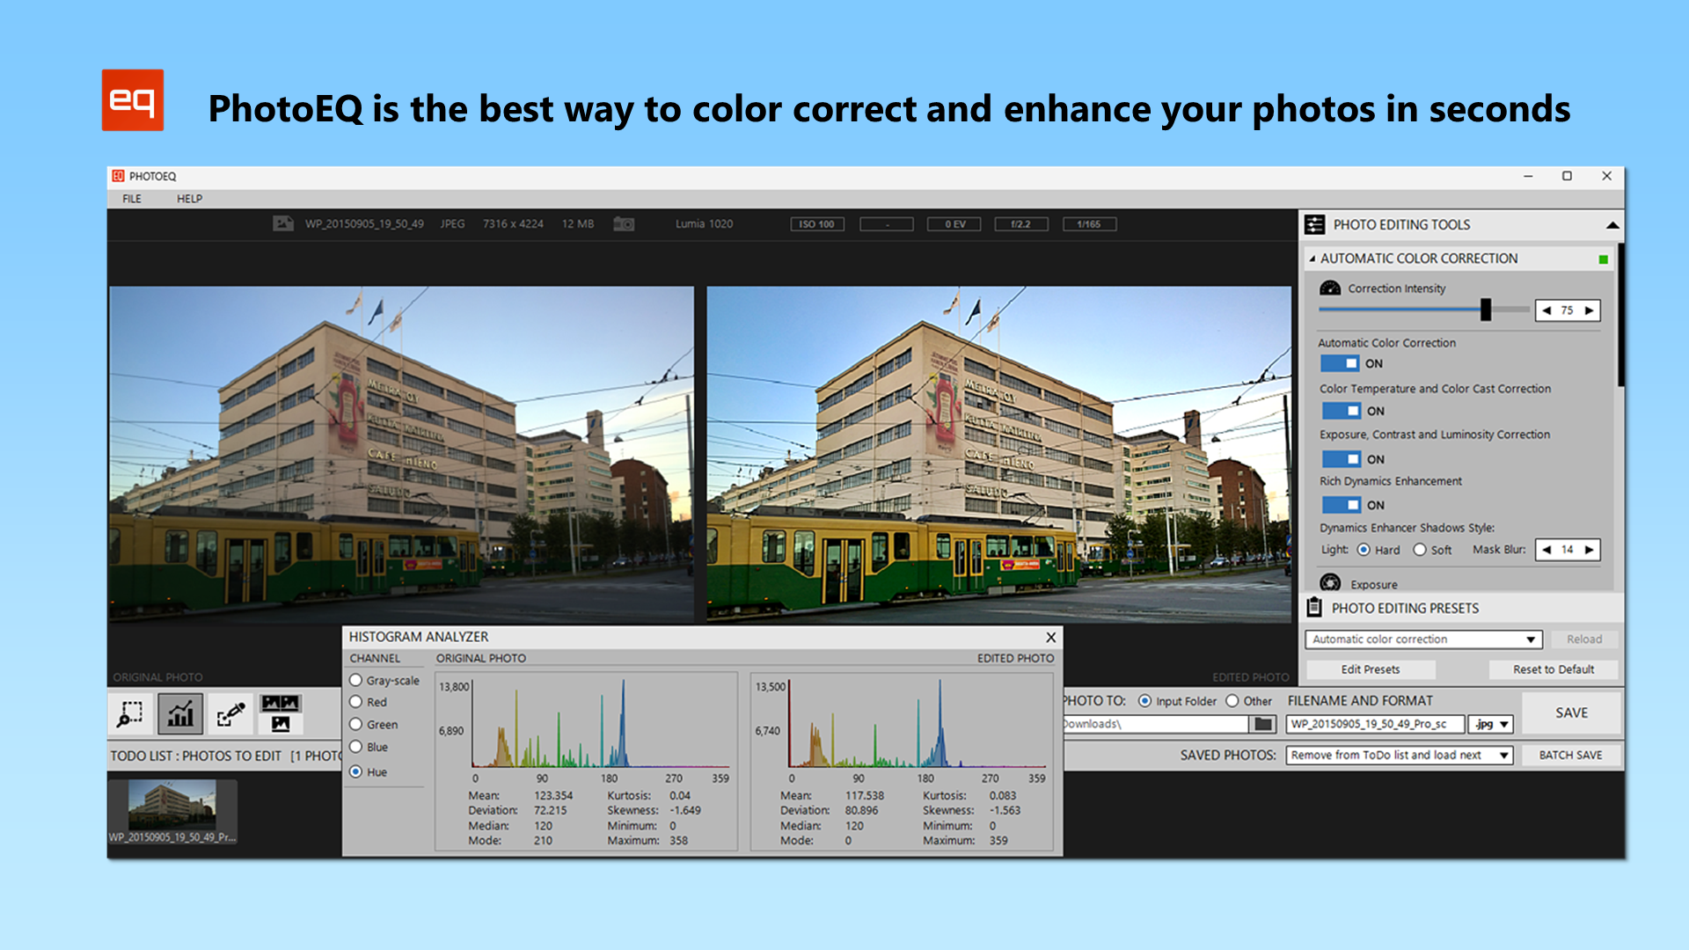
Task: Adjust the Correction Intensity slider handle
Action: [1486, 309]
